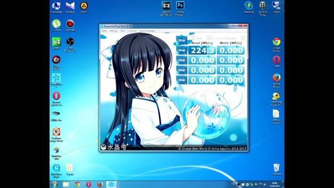Image resolution: width=334 pixels, height=188 pixels.
Task: Click the Read [MB/s] column header
Action: click(x=202, y=43)
